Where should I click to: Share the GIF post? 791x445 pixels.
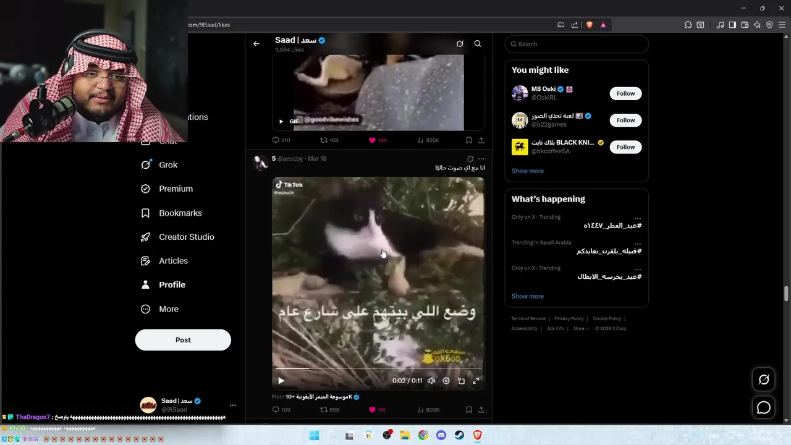(481, 140)
